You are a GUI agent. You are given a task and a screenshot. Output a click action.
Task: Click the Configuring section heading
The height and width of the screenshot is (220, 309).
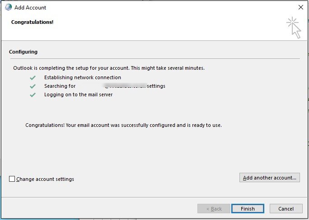click(x=23, y=52)
